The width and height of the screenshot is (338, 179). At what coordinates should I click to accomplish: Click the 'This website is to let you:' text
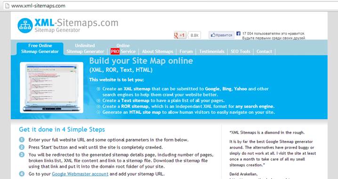(116, 80)
